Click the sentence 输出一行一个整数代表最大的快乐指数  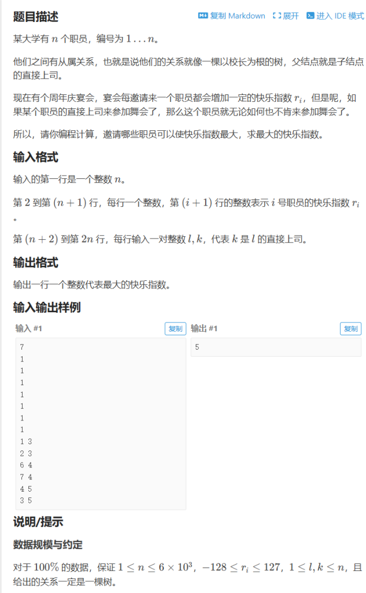click(x=92, y=285)
